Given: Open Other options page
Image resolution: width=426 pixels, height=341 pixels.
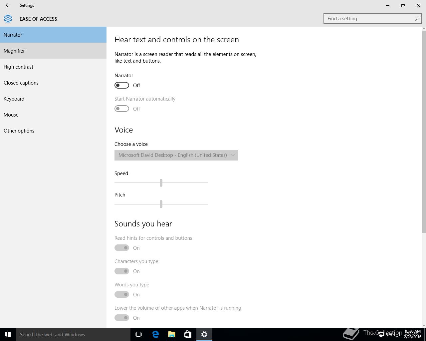Looking at the screenshot, I should click(x=53, y=131).
